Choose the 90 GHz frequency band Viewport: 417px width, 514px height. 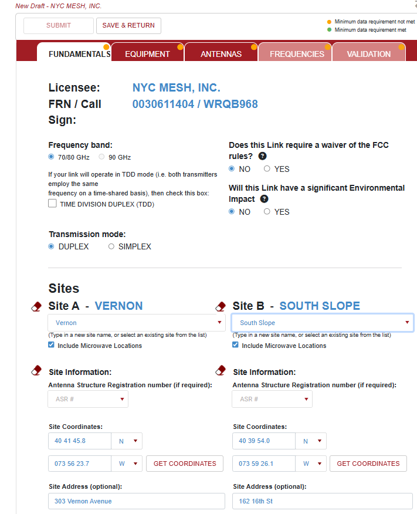click(101, 157)
